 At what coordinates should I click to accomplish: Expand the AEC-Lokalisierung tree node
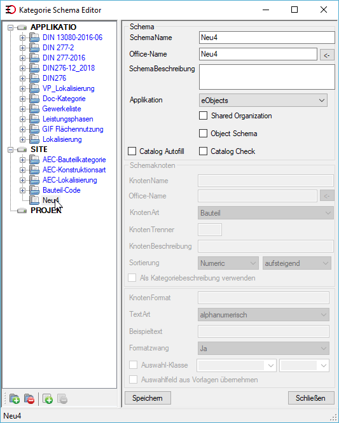coord(22,180)
